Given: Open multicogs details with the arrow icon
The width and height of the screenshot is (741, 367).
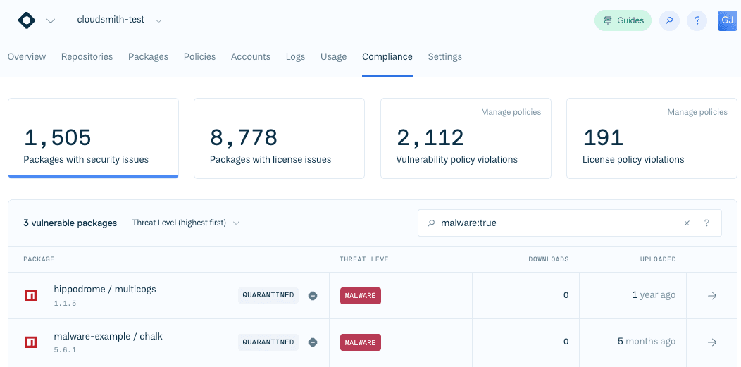Looking at the screenshot, I should (712, 296).
